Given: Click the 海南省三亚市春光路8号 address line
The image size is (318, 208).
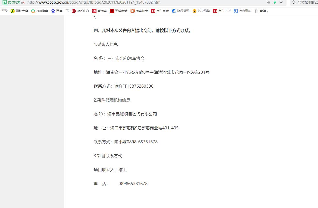Looking at the screenshot, I should 152,72.
